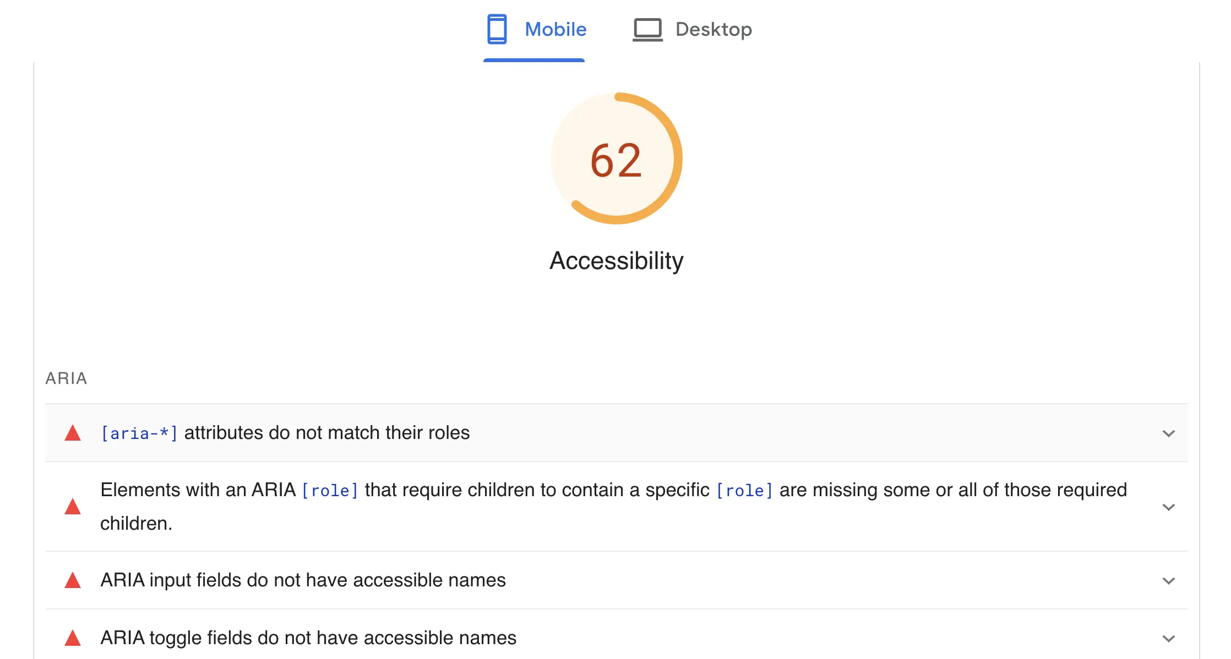Click red triangle beside ARIA input fields audit

coord(73,580)
